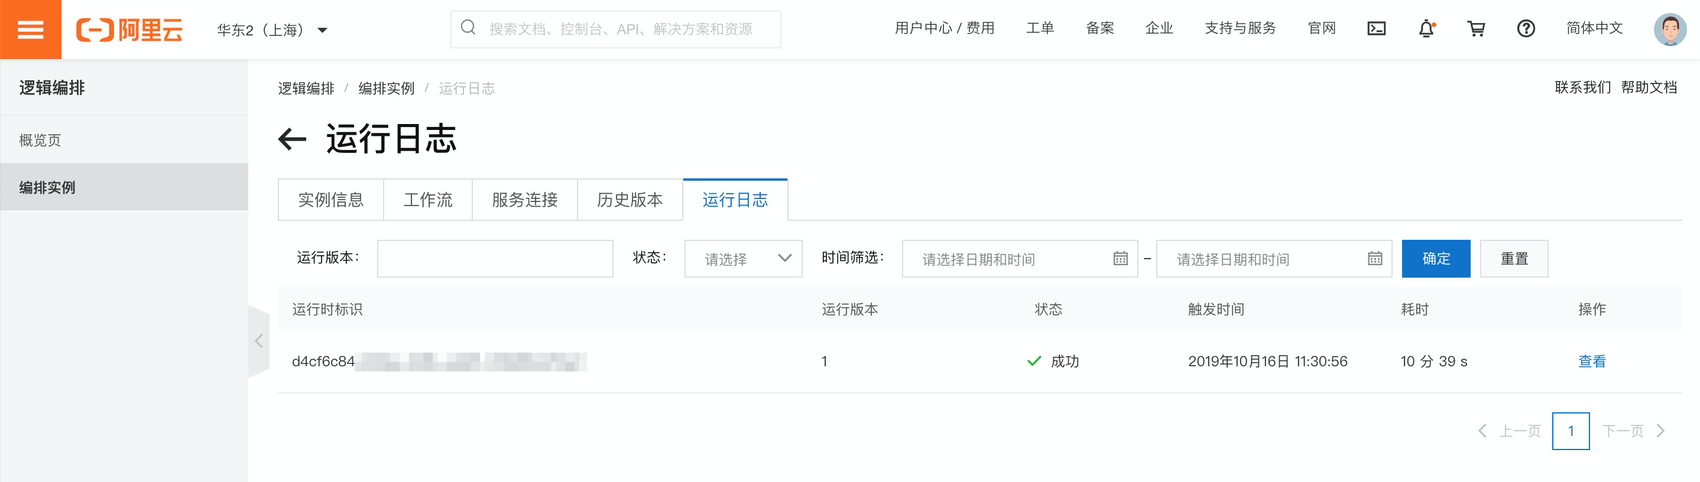Image resolution: width=1700 pixels, height=482 pixels.
Task: Click the start date-time picker field
Action: (1020, 259)
